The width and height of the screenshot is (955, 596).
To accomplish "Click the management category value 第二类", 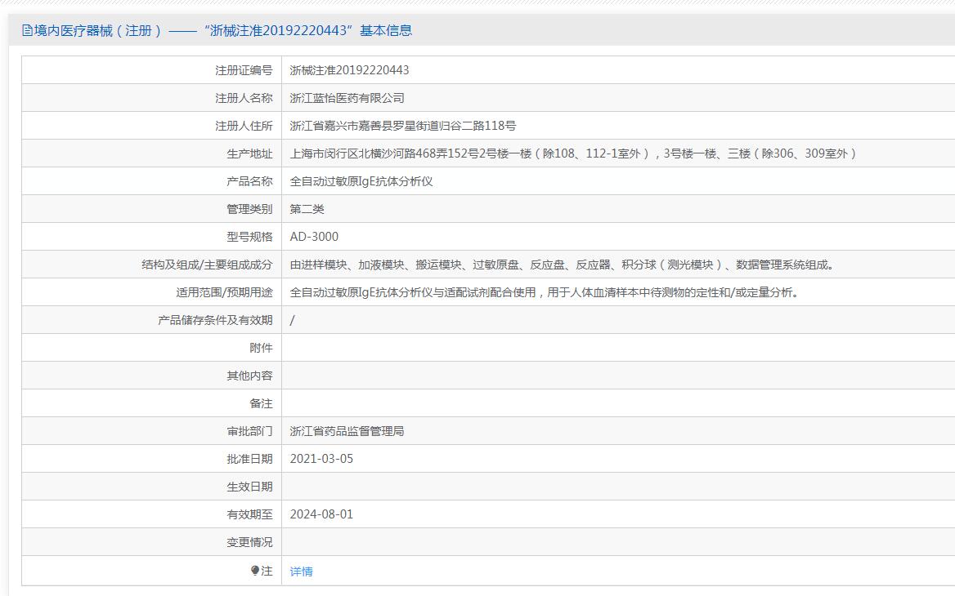I will click(307, 209).
